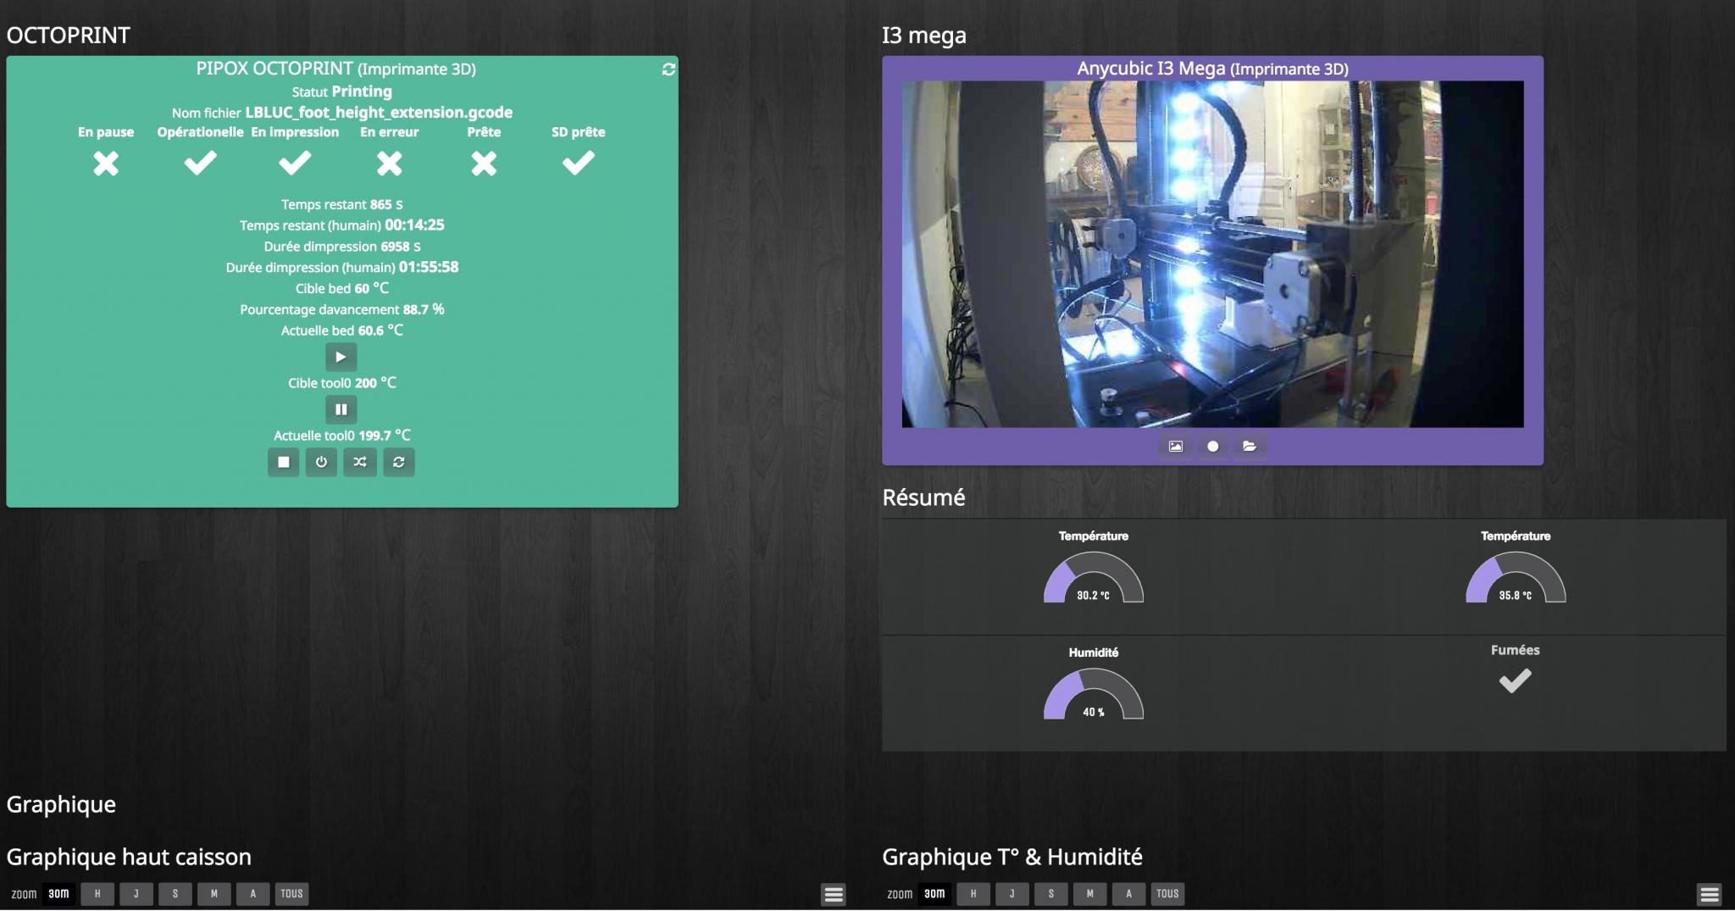Click the En impression checkmark status icon

pos(295,162)
